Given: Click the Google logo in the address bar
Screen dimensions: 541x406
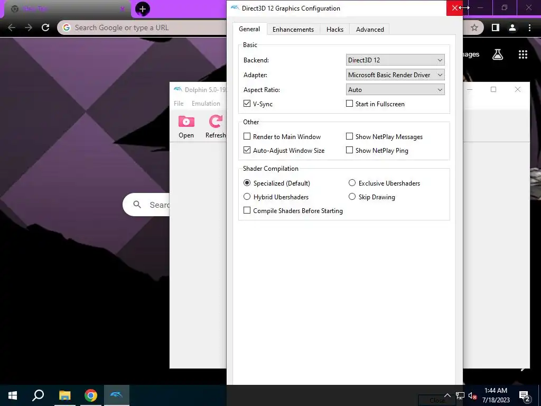Looking at the screenshot, I should [x=67, y=27].
